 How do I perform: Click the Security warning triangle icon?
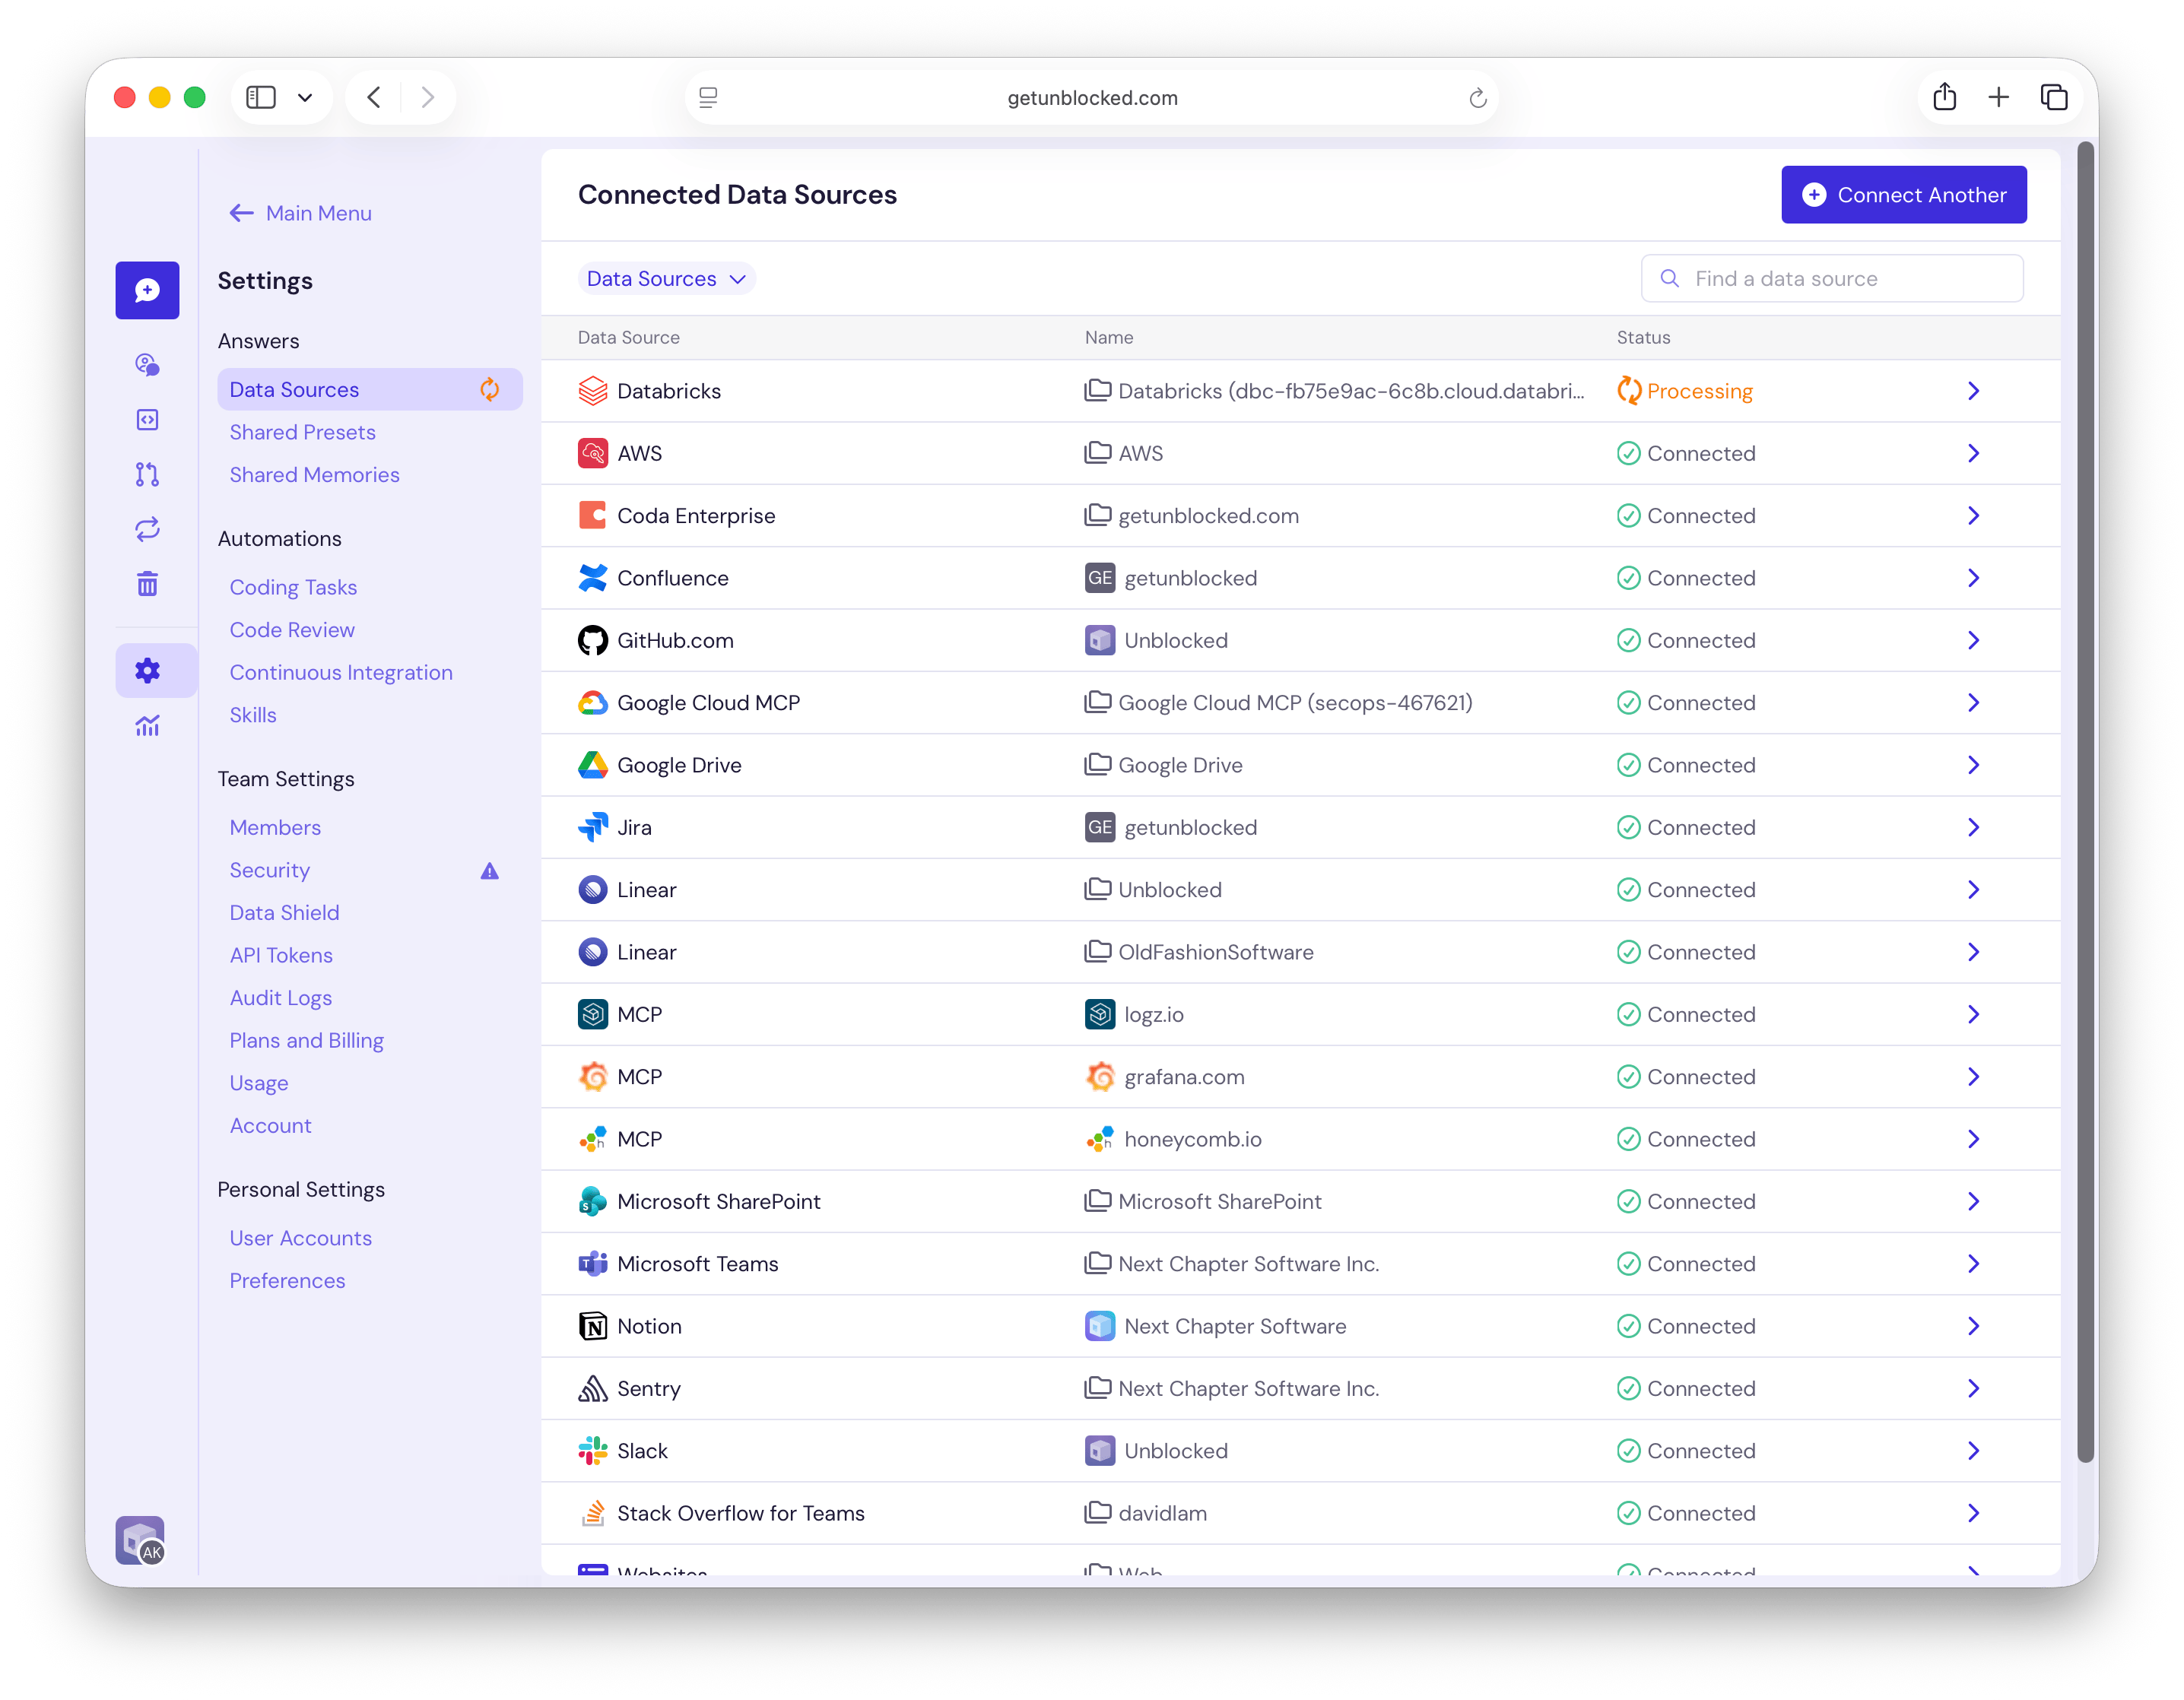[x=489, y=871]
